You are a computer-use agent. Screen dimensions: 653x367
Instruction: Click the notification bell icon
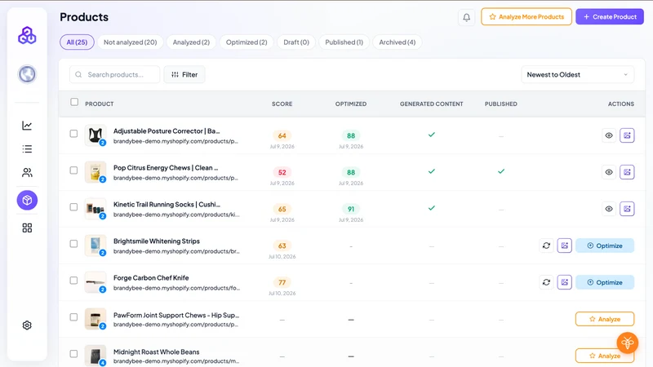tap(466, 17)
